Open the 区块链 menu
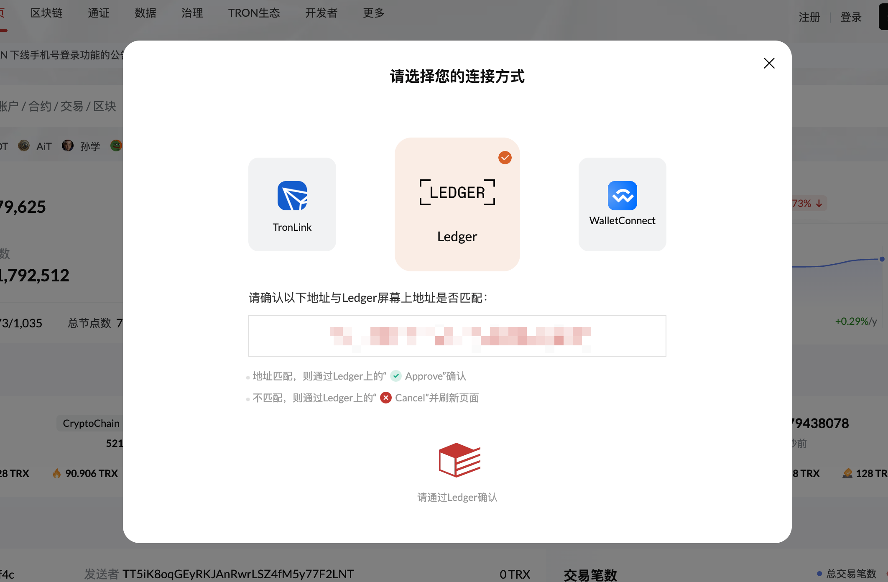 point(47,13)
